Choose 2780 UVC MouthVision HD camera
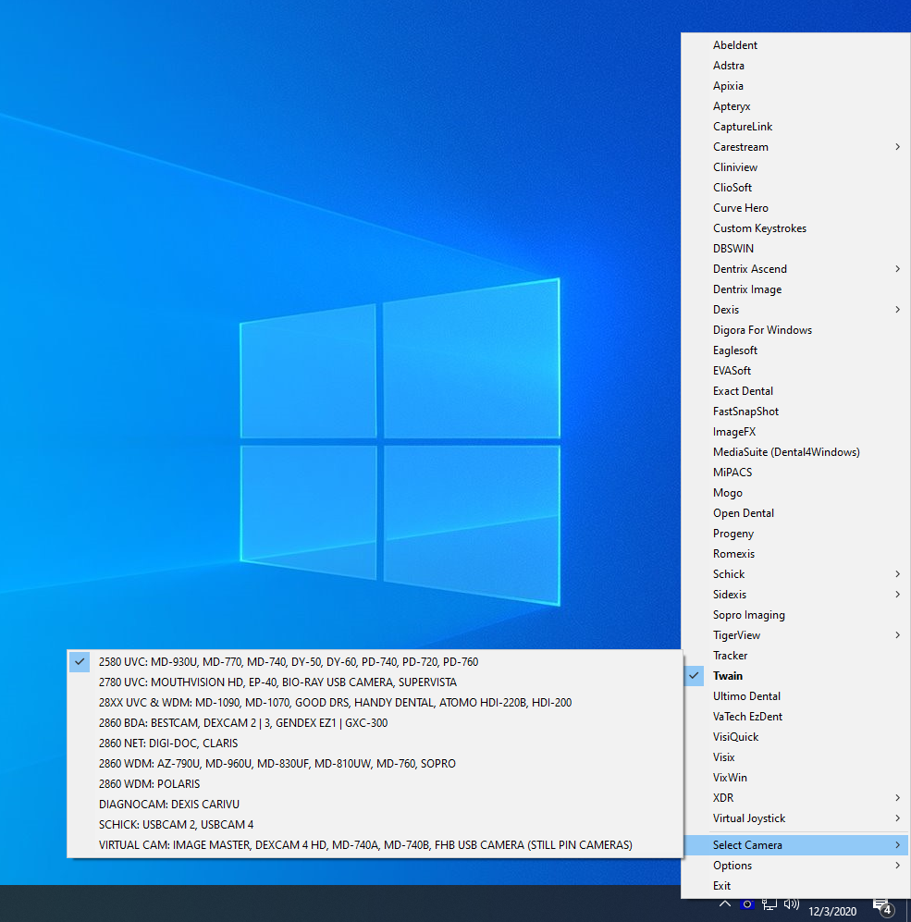This screenshot has height=922, width=911. 375,682
